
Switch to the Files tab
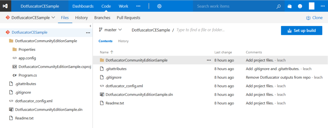pyautogui.click(x=65, y=18)
